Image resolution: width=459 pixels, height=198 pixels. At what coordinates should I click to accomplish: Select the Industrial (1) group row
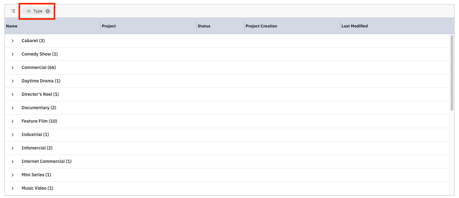[35, 134]
